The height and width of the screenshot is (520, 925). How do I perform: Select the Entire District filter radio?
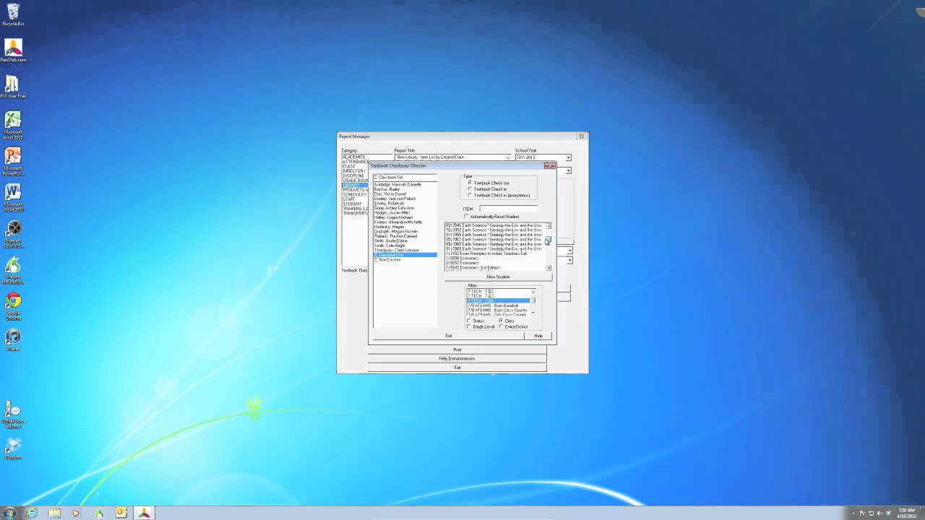click(x=501, y=326)
